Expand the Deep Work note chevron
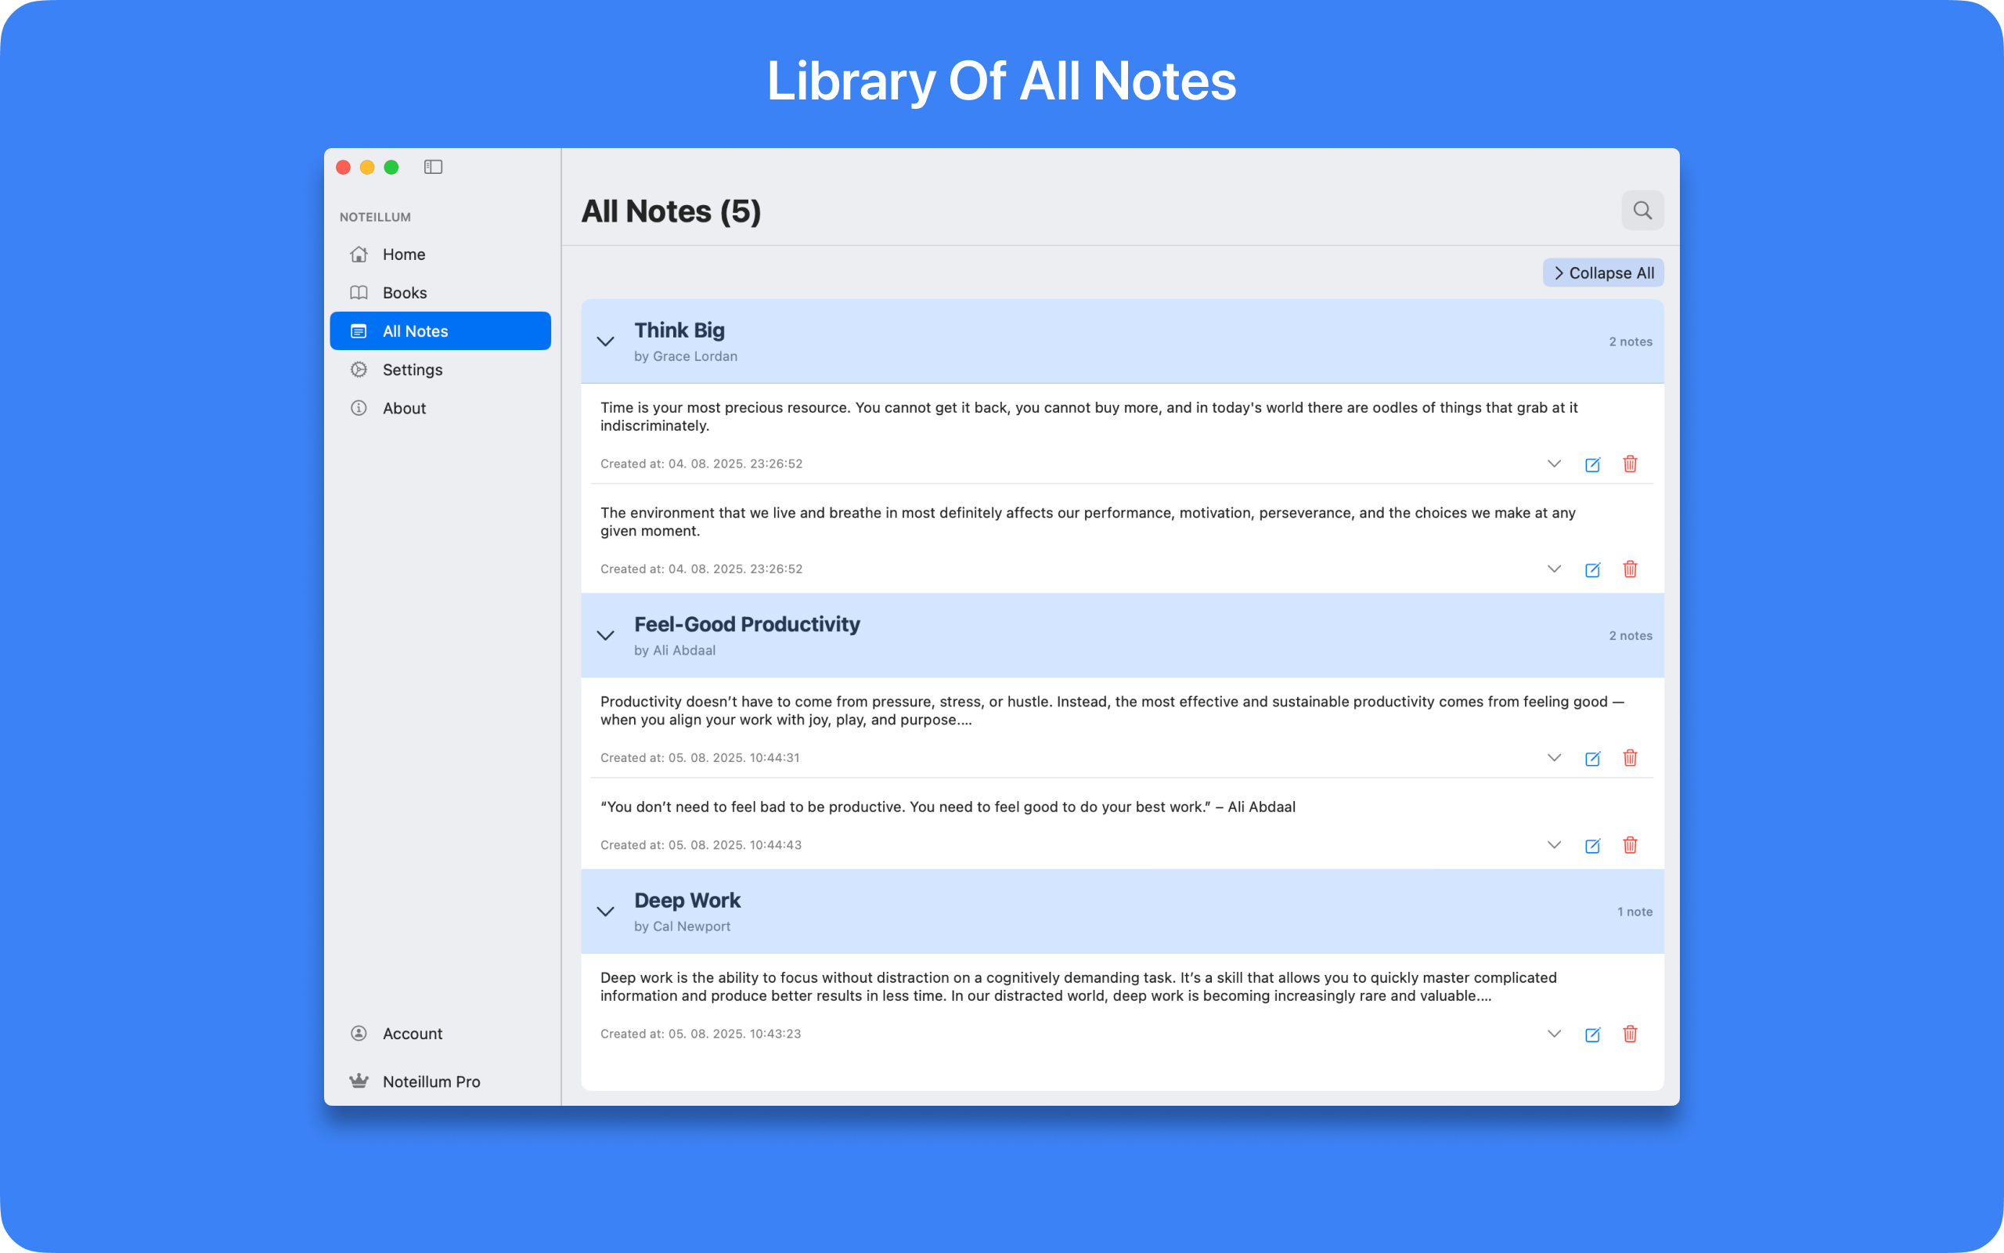2004x1253 pixels. (x=1554, y=1035)
